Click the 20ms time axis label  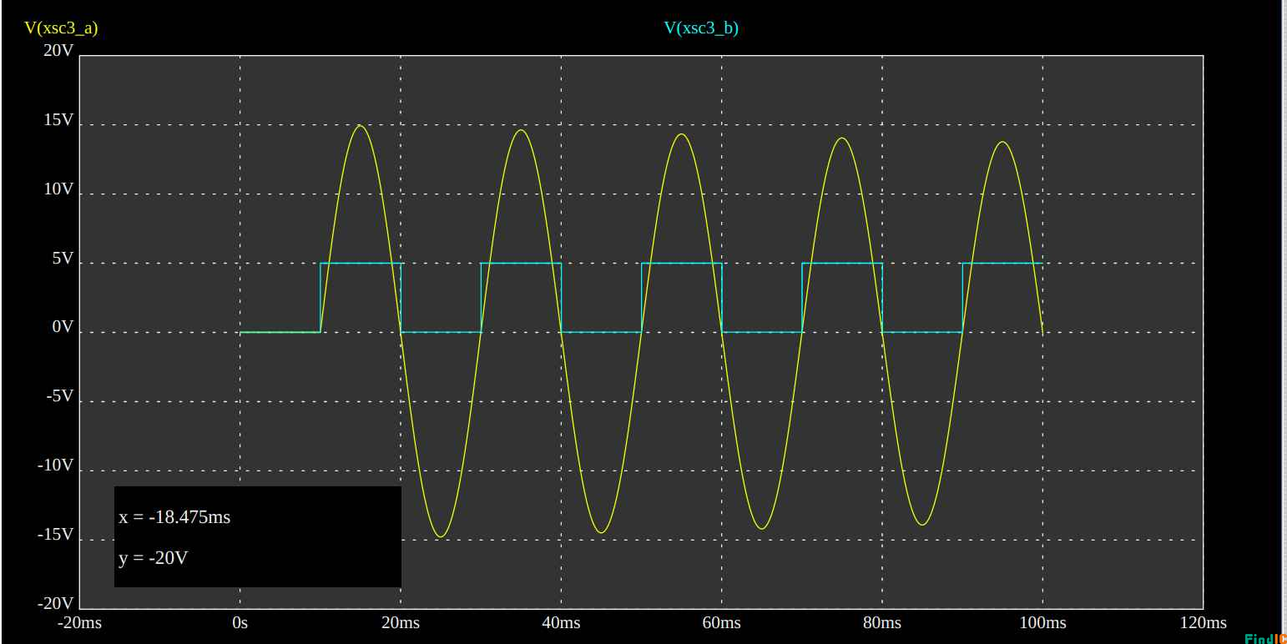tap(401, 623)
